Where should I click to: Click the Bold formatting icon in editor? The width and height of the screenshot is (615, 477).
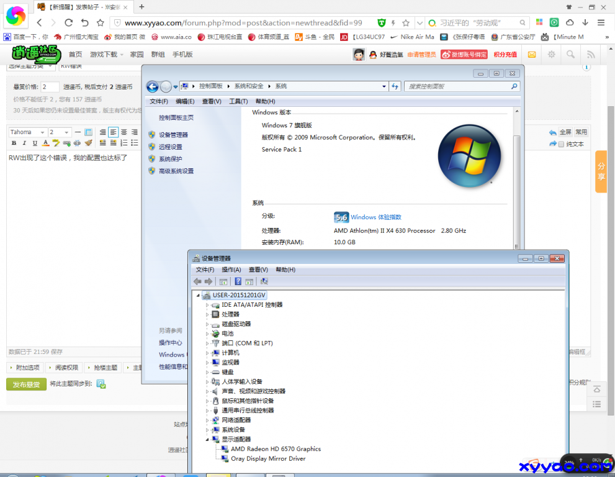12,143
